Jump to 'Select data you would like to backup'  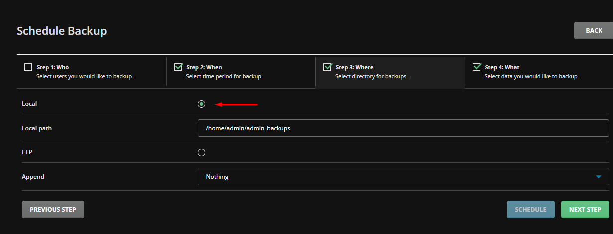[x=531, y=77]
